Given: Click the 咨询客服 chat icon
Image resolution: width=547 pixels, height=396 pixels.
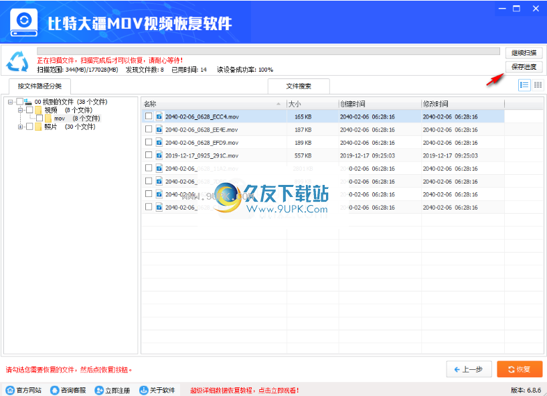Looking at the screenshot, I should click(x=55, y=390).
